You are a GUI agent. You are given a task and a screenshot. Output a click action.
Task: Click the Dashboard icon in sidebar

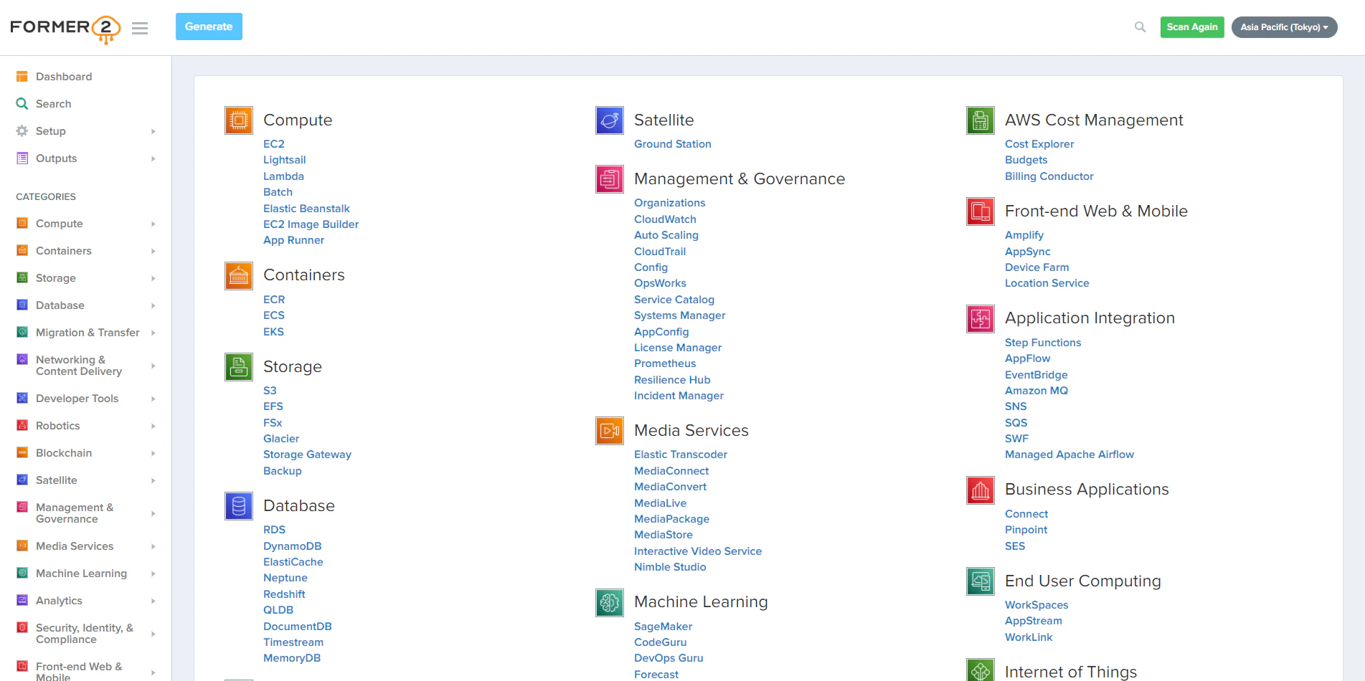tap(22, 77)
